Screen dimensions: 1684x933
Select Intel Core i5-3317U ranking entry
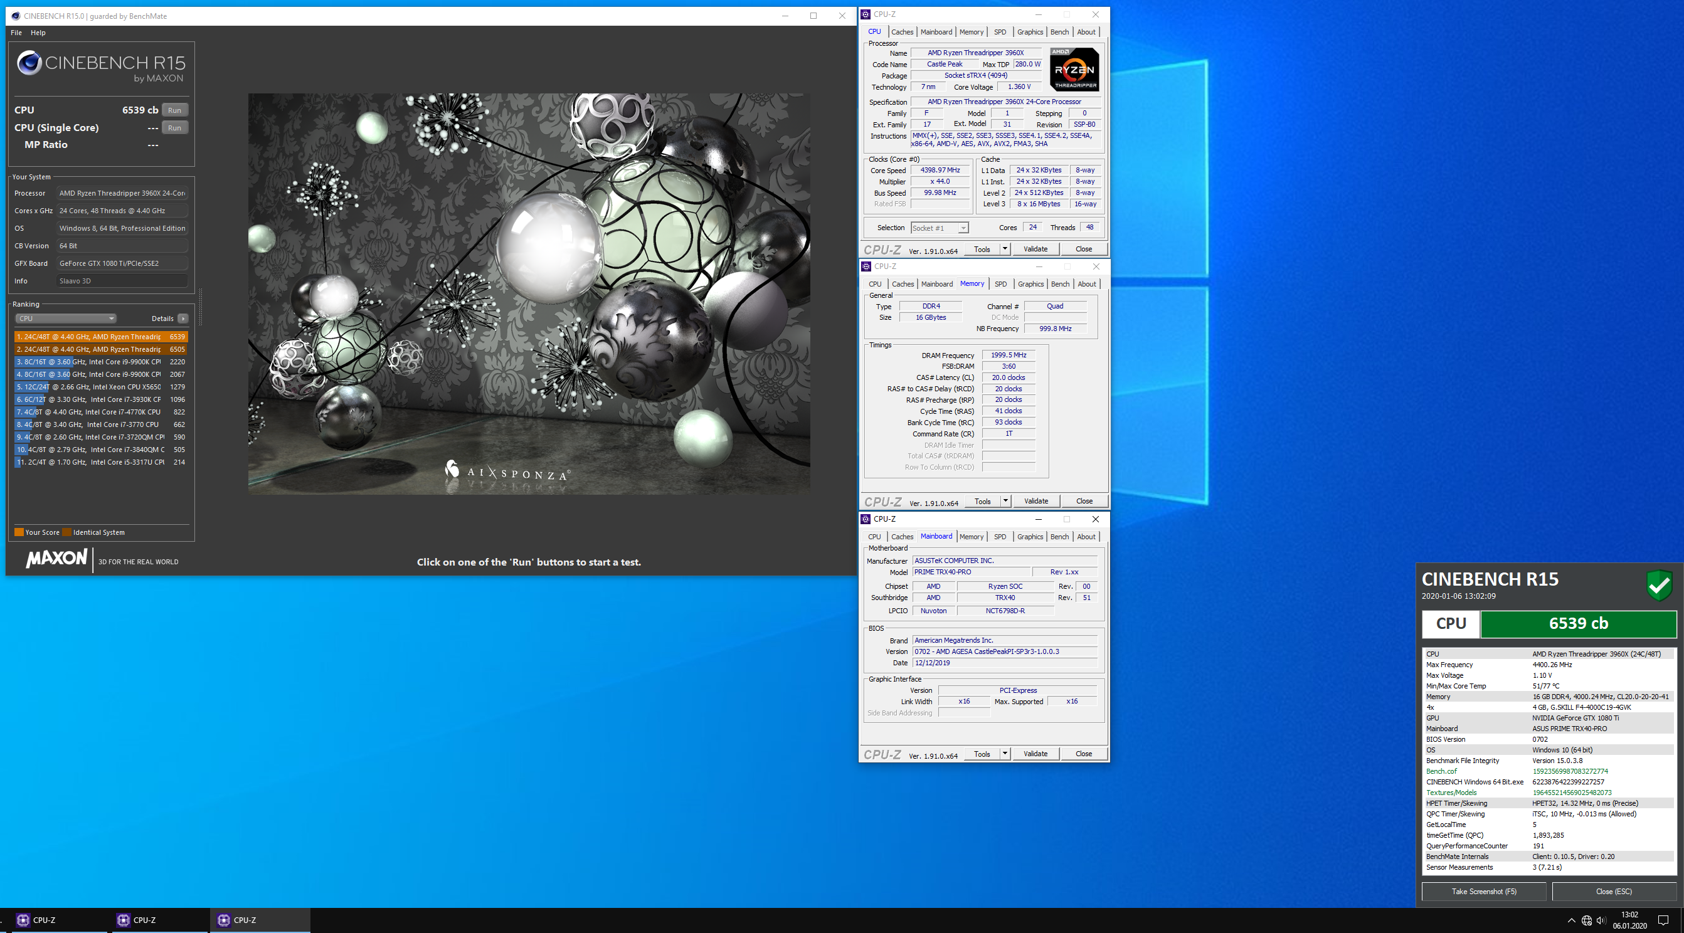click(101, 463)
